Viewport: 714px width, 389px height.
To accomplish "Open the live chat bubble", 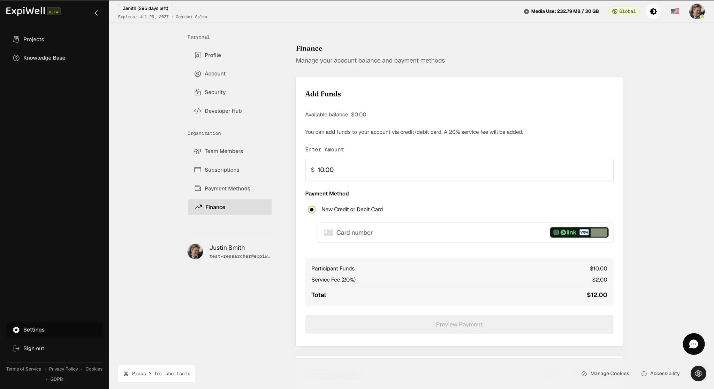I will 693,344.
